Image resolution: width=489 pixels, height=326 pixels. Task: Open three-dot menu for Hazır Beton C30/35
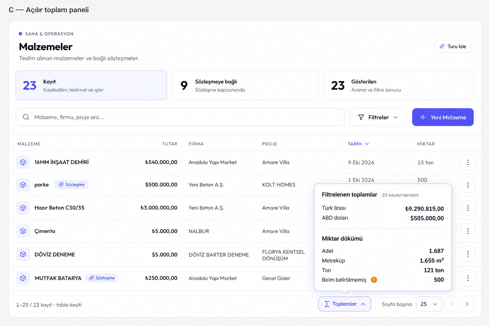click(x=468, y=208)
